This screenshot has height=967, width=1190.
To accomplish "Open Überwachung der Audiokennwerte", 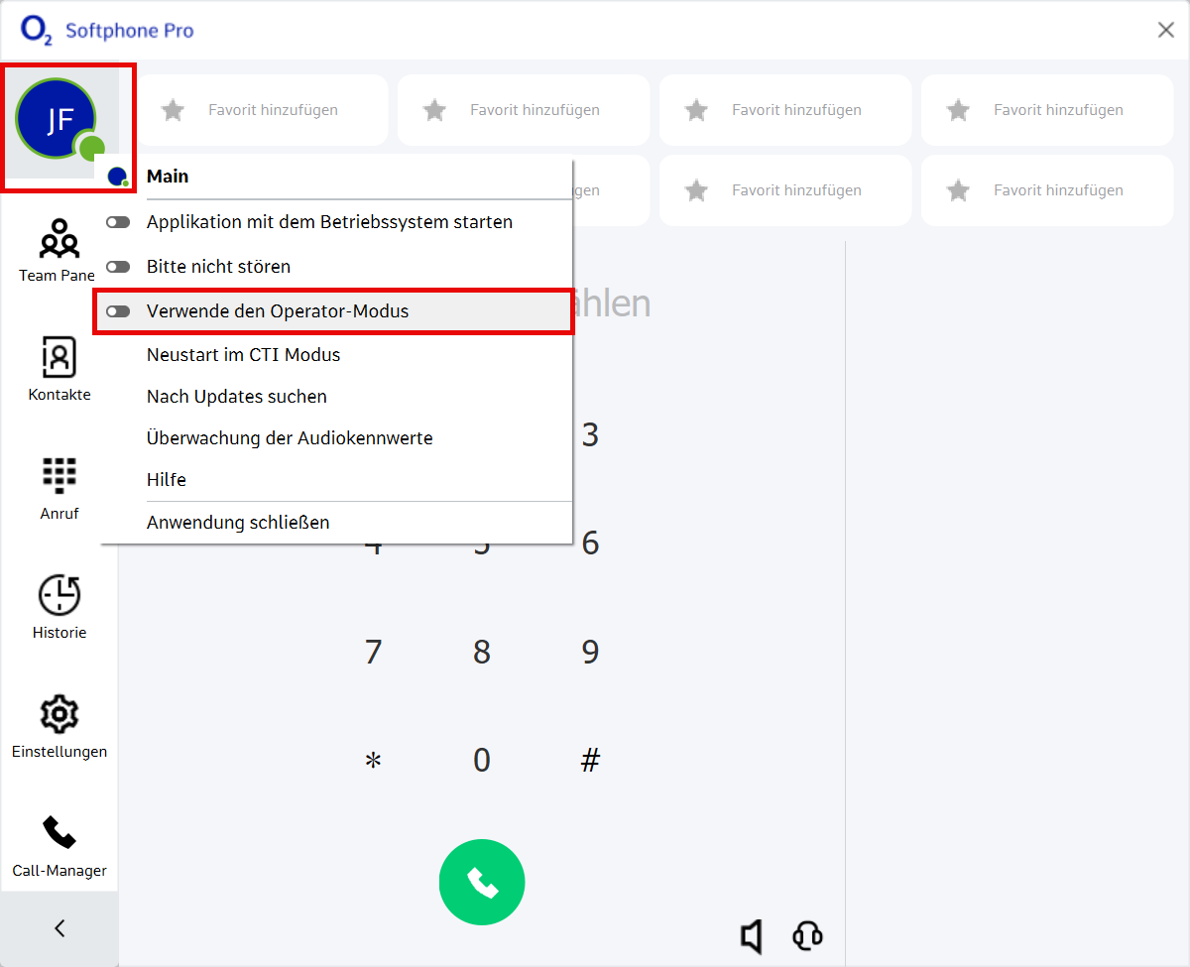I will point(289,438).
